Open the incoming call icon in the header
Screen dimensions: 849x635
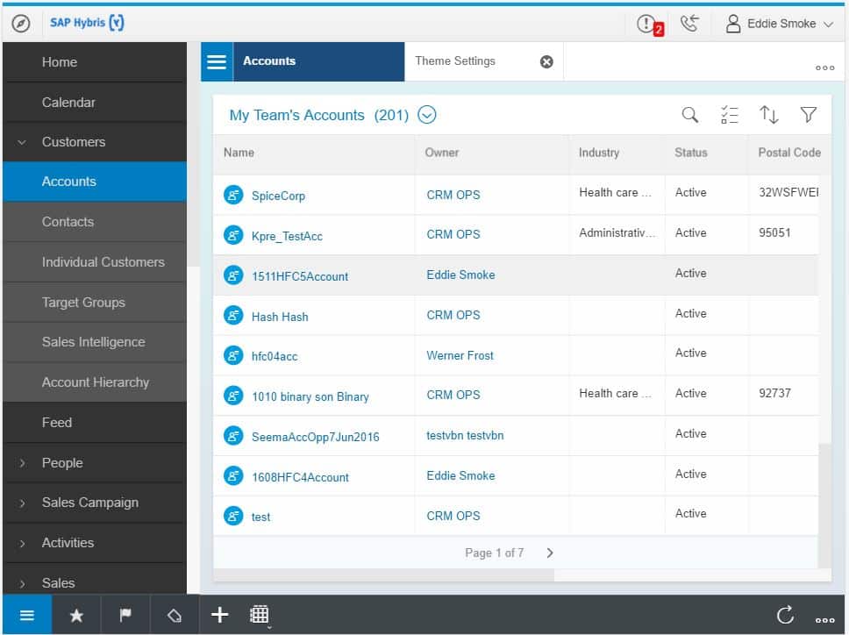click(x=689, y=23)
